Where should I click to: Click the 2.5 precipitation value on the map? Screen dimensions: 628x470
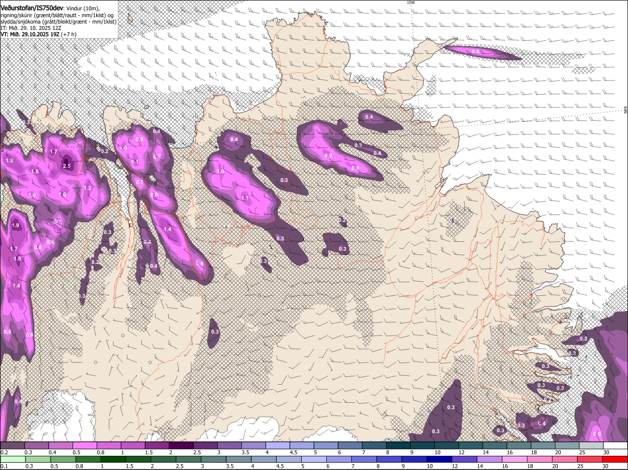(x=67, y=166)
